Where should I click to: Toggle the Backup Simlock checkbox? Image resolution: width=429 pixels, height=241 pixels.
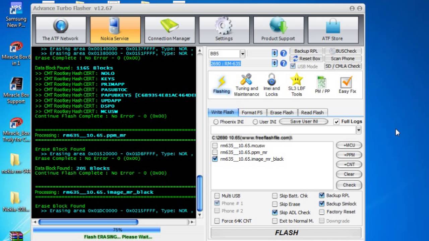coord(322,204)
